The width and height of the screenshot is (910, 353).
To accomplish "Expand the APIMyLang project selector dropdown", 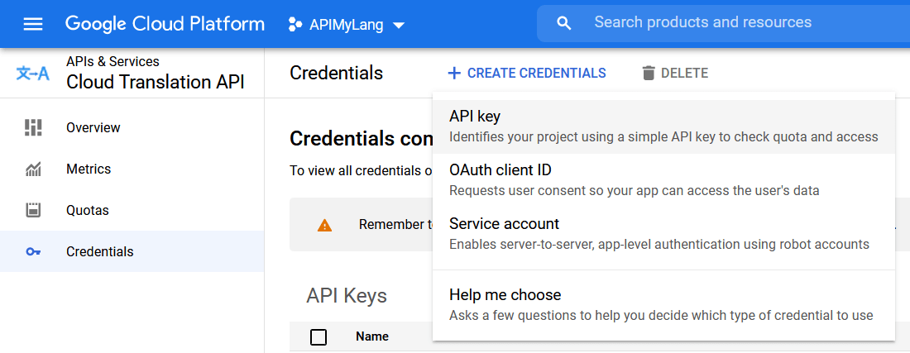I will point(347,24).
